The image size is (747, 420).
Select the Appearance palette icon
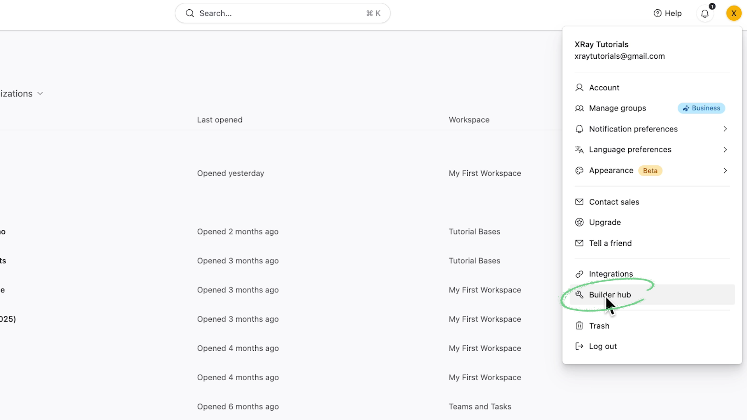pos(579,170)
